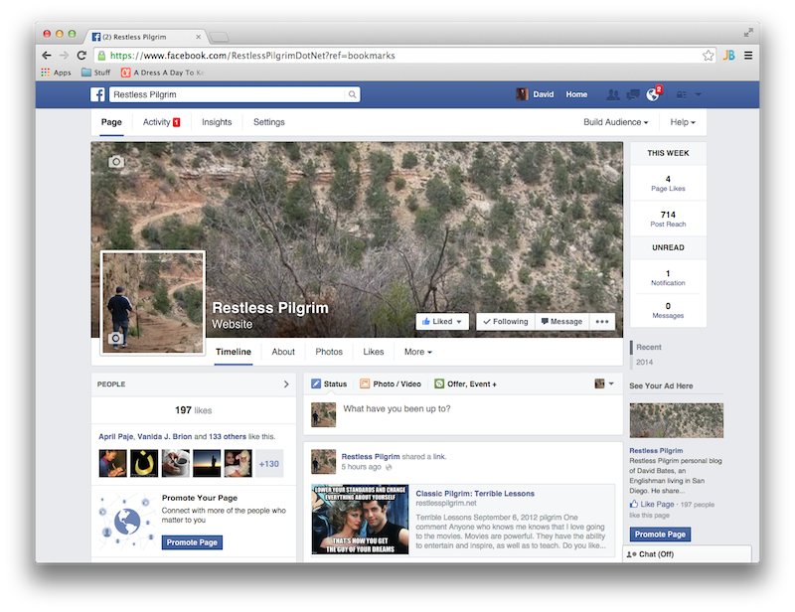Open the friend requests icon
This screenshot has width=795, height=612.
[613, 94]
